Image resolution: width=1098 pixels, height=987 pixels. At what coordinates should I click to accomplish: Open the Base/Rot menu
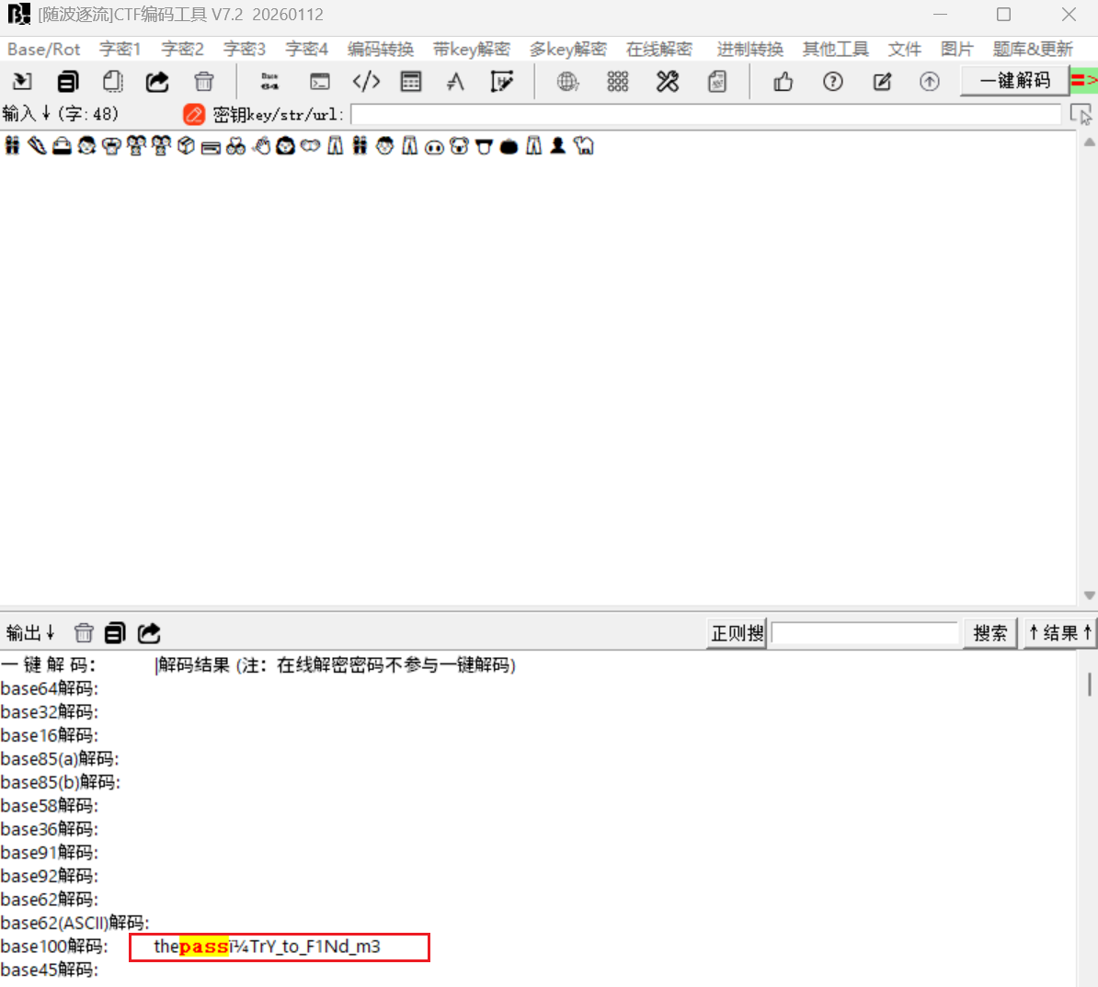tap(43, 50)
